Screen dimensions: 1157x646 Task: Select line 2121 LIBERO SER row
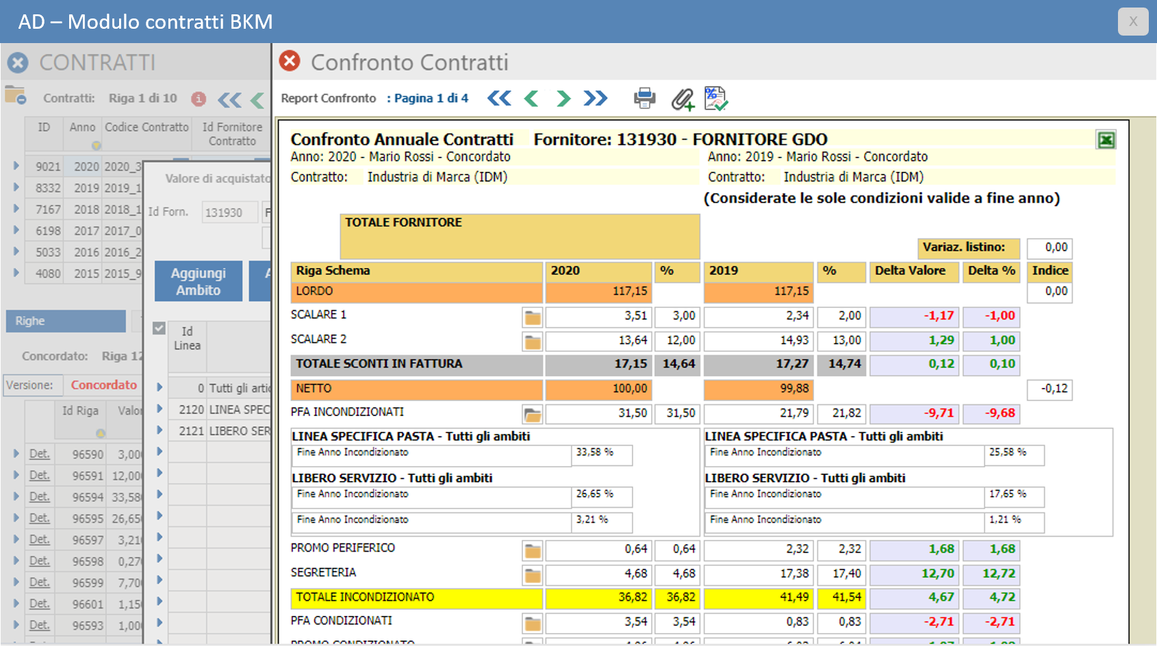tap(220, 430)
